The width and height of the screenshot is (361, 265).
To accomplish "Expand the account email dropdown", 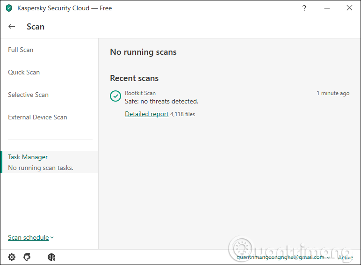I will click(x=283, y=257).
